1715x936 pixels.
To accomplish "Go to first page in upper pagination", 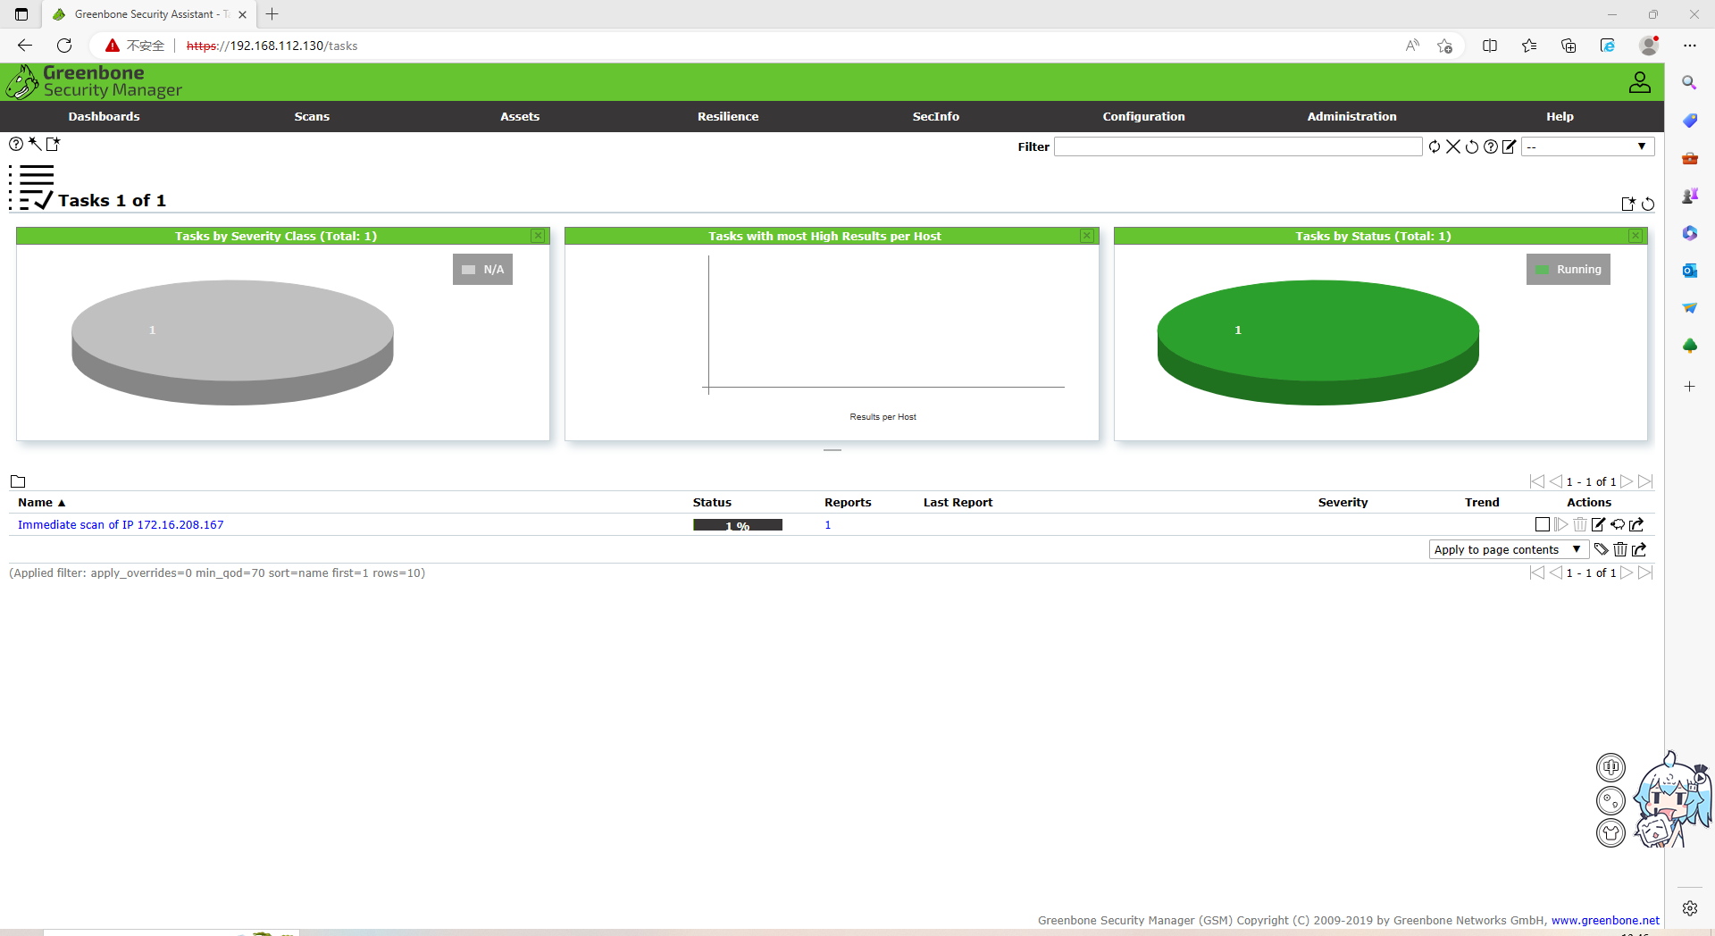I will pos(1537,481).
